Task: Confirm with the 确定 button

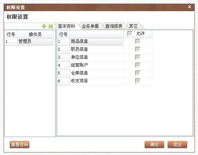Action: [154, 144]
